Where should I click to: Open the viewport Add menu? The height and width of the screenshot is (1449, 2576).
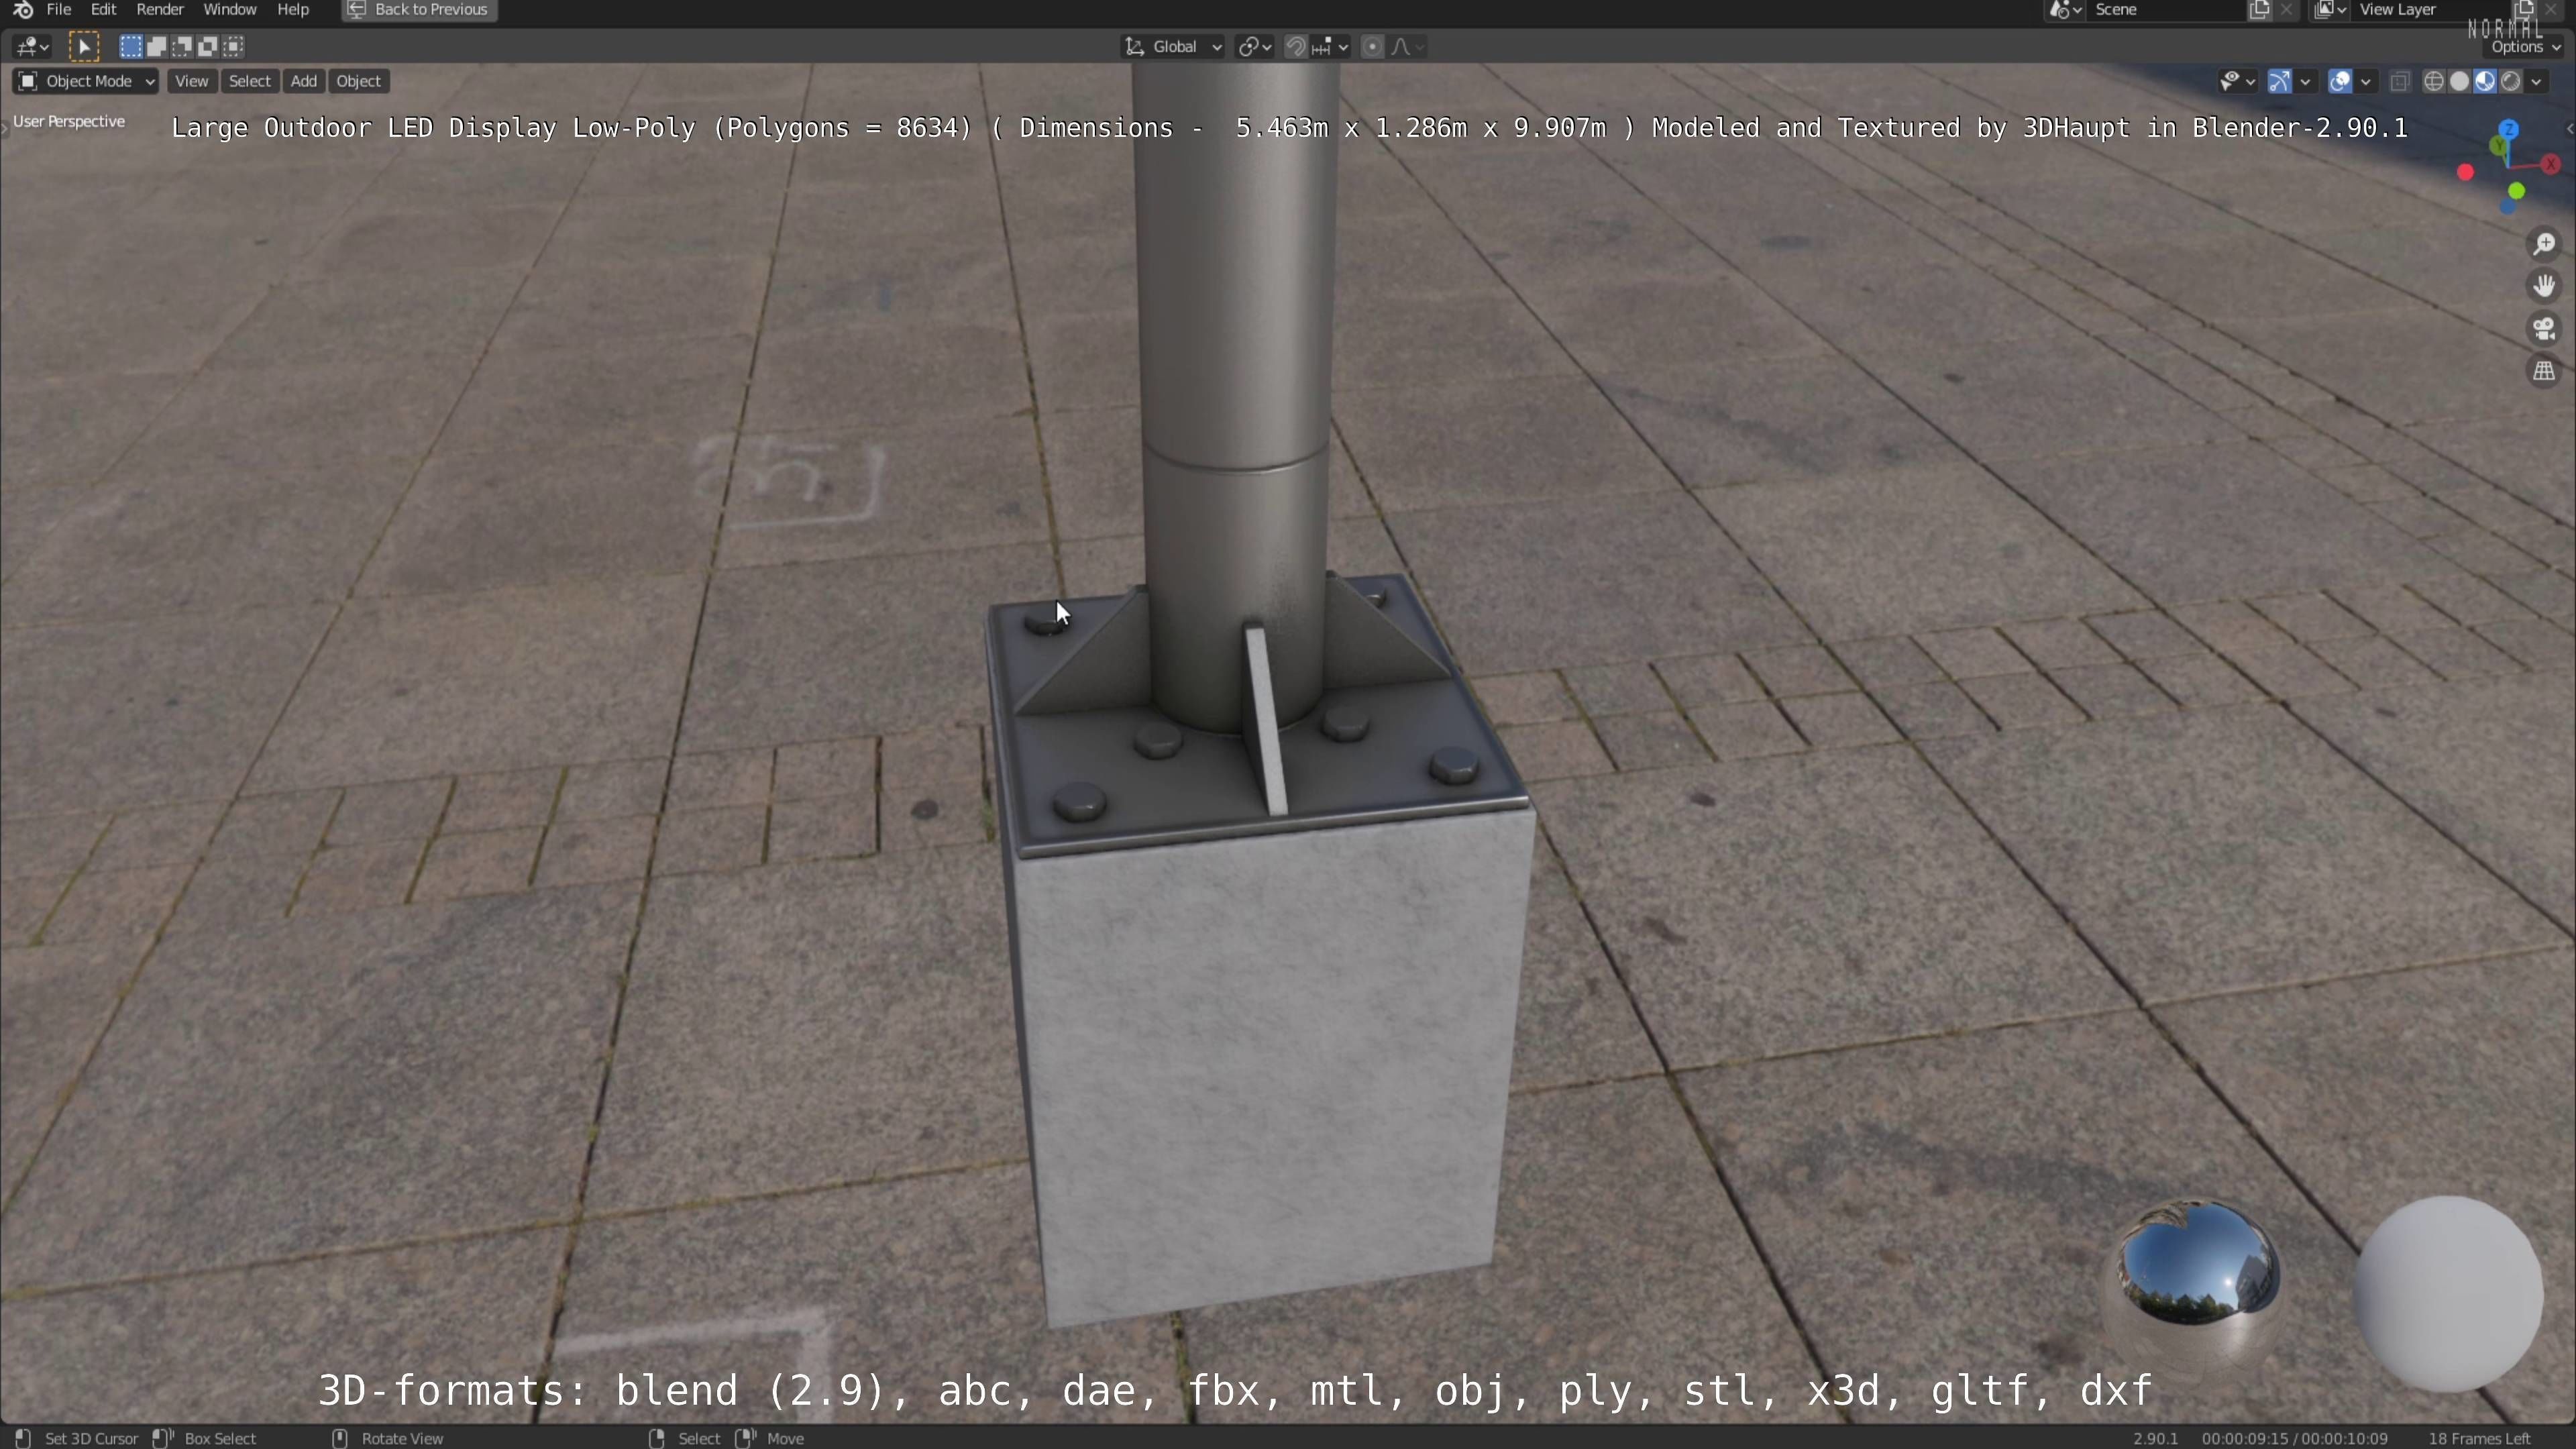304,81
